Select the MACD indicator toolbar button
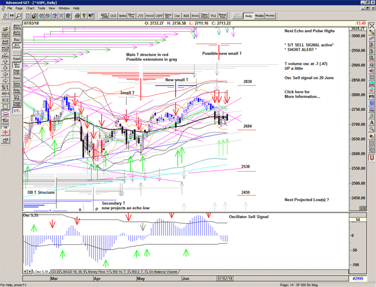This screenshot has height=287, width=376. 150,16
